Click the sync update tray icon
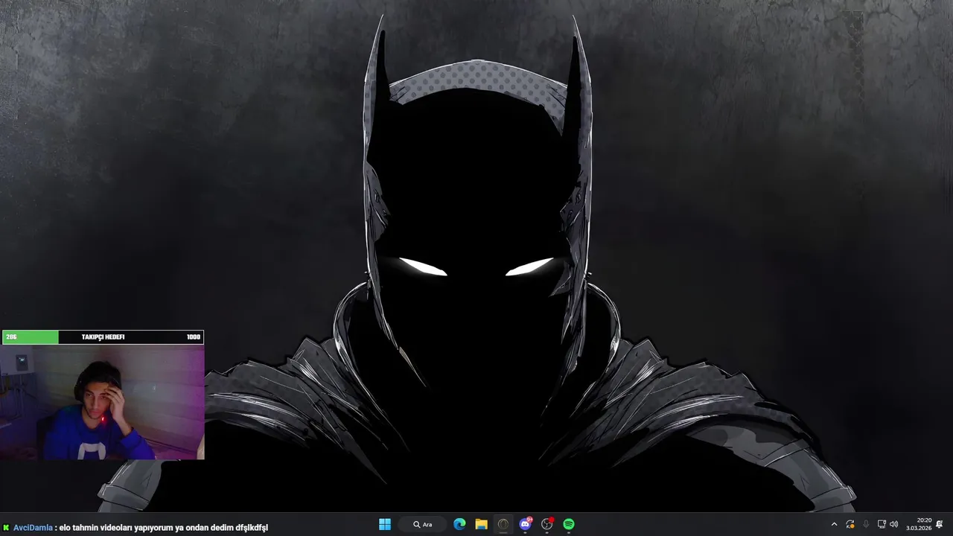This screenshot has height=536, width=953. [x=850, y=524]
